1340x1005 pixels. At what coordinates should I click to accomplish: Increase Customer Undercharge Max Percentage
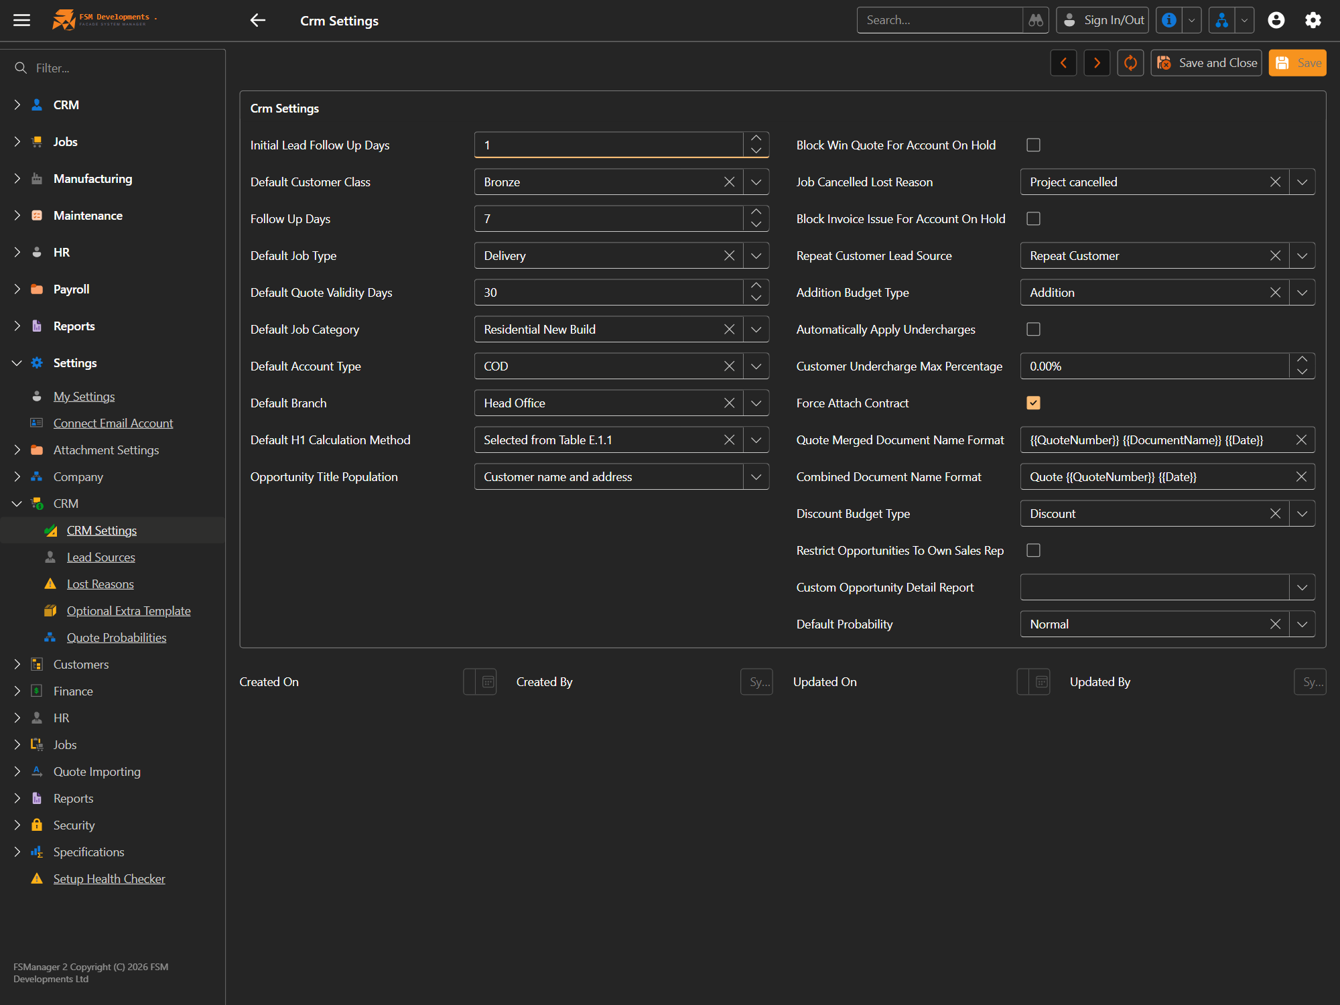[1302, 359]
